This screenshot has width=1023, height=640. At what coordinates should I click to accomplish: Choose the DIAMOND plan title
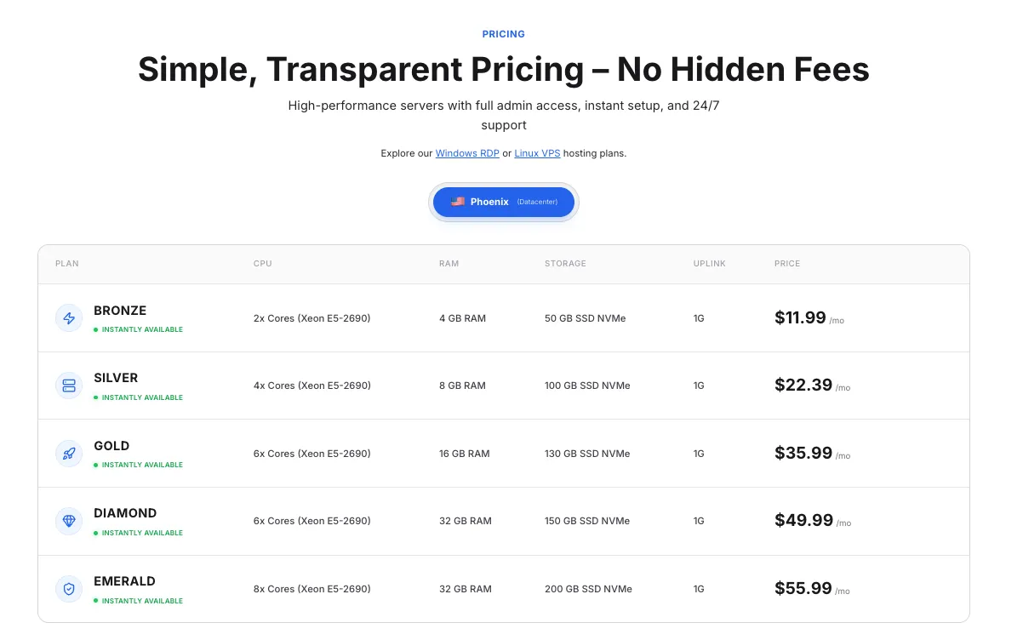pyautogui.click(x=125, y=513)
